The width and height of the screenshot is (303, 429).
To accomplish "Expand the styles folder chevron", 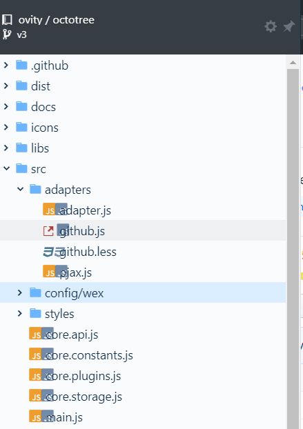I will [20, 313].
